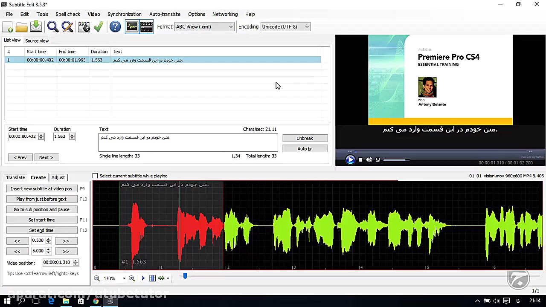Enable Select current subtitle while playing
Screen dimensions: 546x307
click(95, 176)
